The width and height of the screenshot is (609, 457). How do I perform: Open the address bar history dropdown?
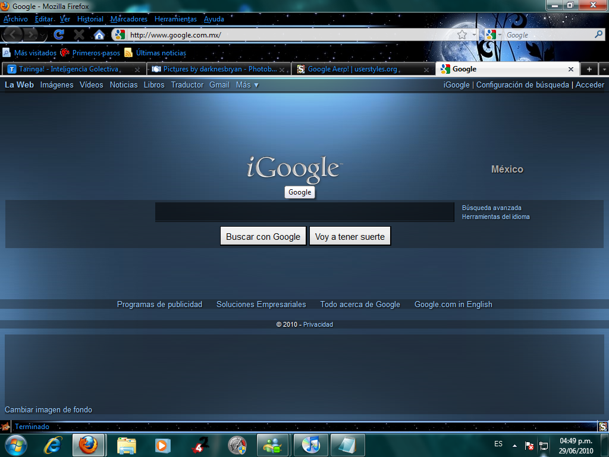(x=474, y=35)
